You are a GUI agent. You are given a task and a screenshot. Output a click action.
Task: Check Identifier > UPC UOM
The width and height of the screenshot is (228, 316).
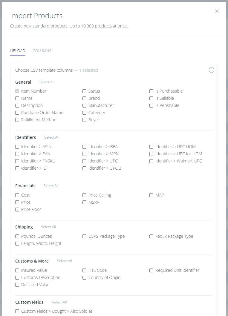152,147
